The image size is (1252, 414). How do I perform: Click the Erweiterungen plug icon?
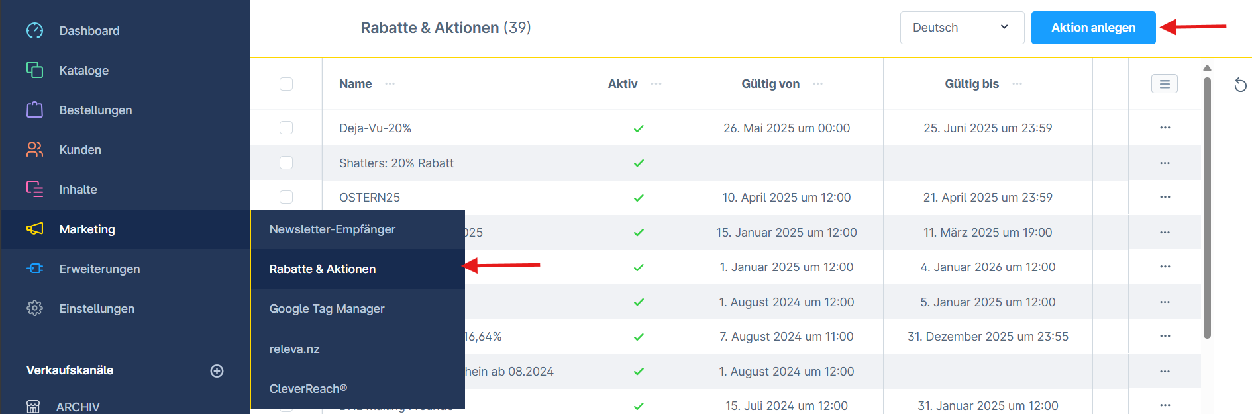coord(34,269)
